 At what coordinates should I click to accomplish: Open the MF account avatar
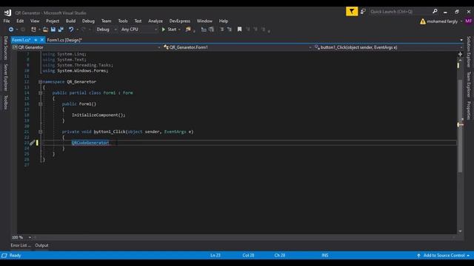coord(469,21)
